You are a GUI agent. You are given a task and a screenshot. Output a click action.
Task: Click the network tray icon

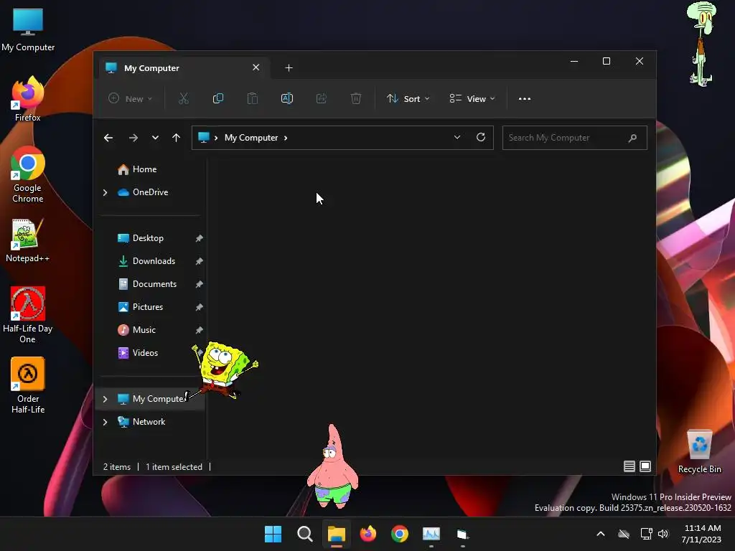[647, 534]
